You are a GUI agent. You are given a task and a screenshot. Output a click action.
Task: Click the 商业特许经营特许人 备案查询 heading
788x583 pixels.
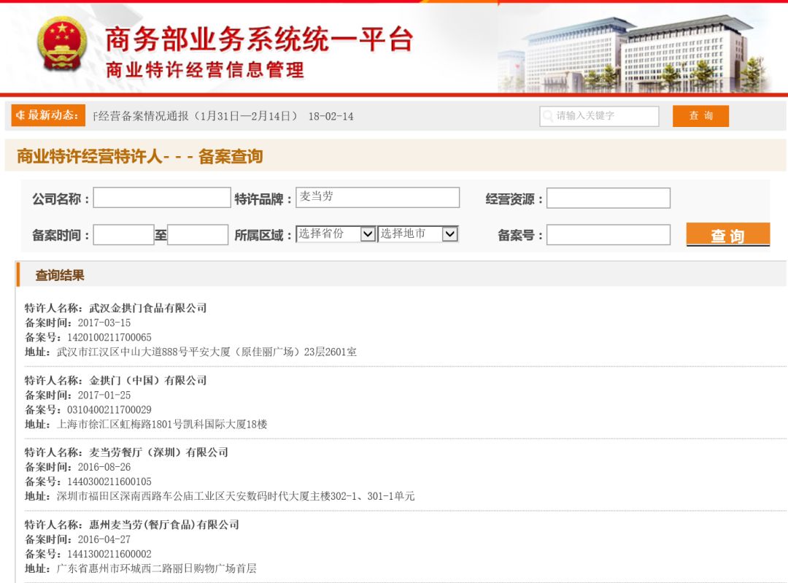tap(139, 156)
